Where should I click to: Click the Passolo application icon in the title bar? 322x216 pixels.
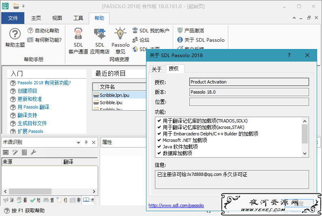coord(5,6)
